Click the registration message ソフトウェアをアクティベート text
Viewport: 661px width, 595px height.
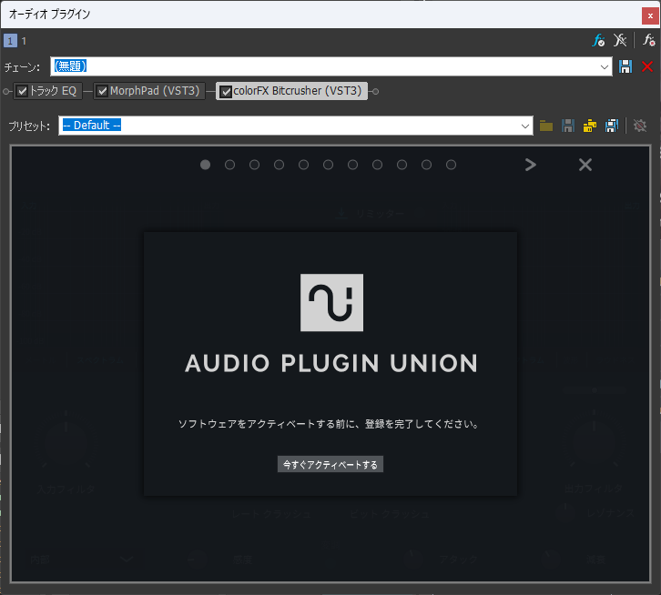tap(329, 424)
